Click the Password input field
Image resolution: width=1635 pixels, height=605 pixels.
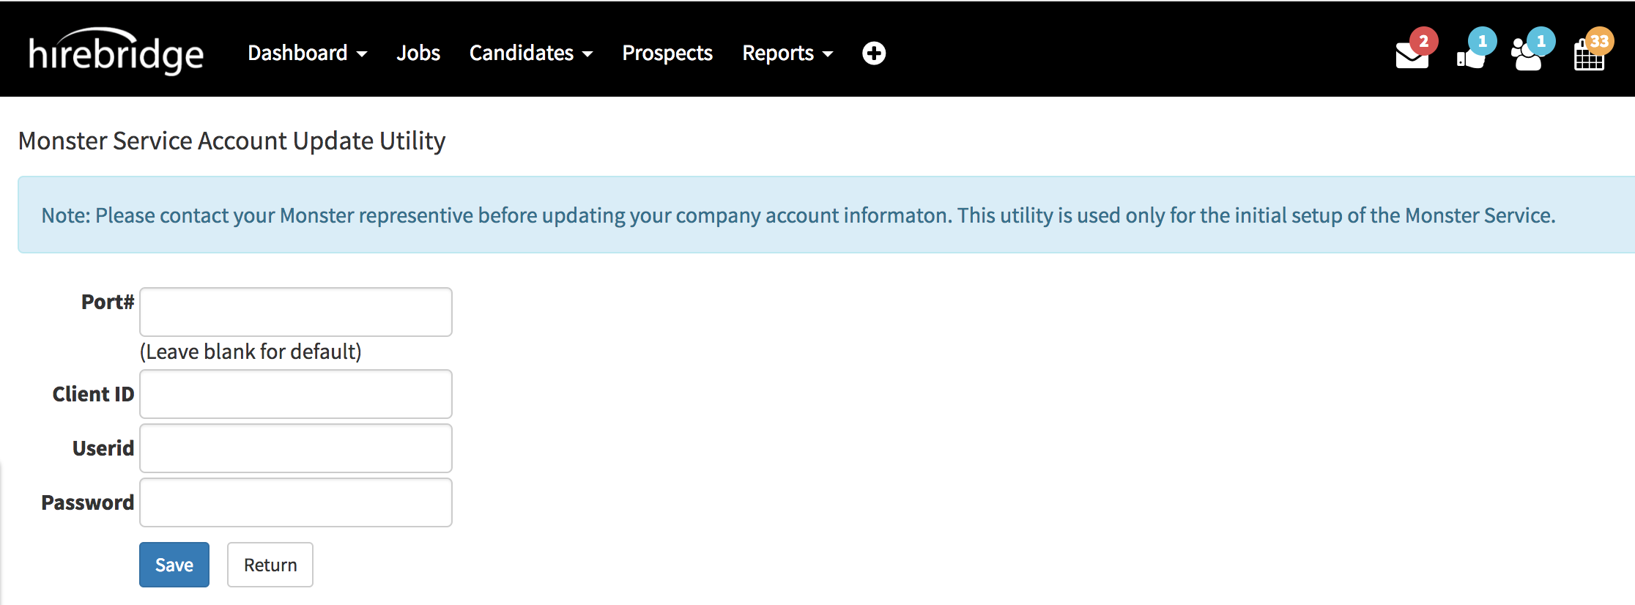296,502
